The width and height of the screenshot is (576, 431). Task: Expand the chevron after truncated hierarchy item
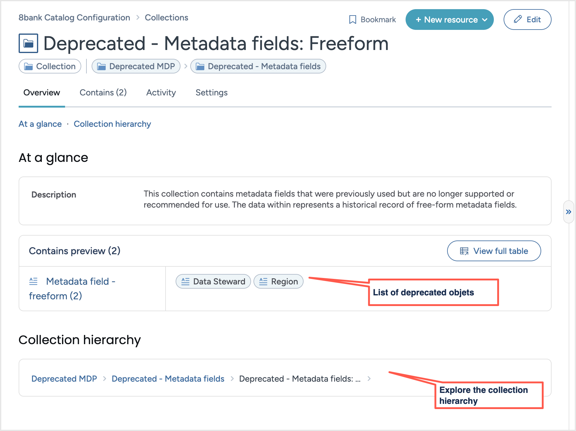point(369,379)
